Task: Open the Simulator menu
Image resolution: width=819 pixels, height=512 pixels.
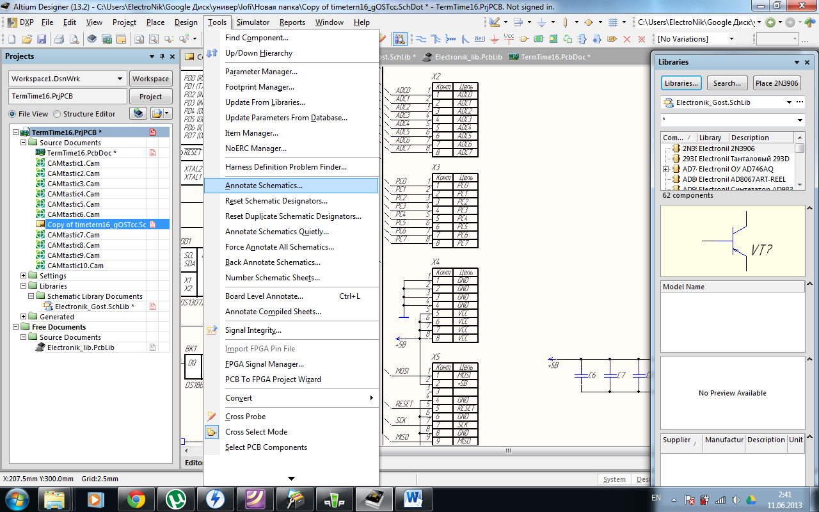Action: click(253, 22)
